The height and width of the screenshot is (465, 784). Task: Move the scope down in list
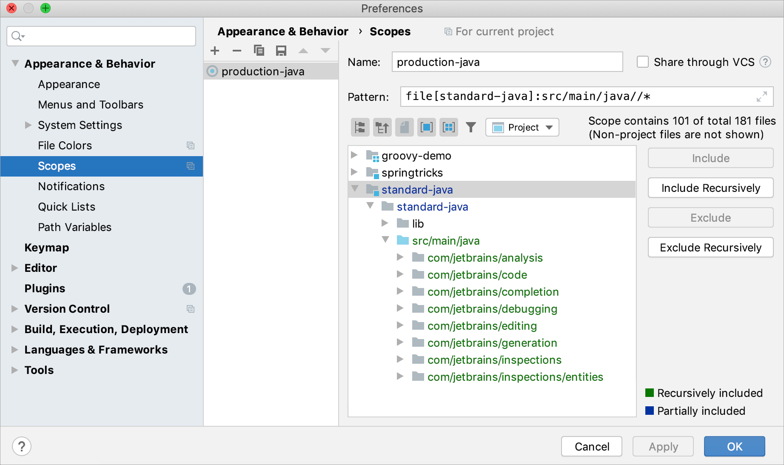tap(325, 51)
